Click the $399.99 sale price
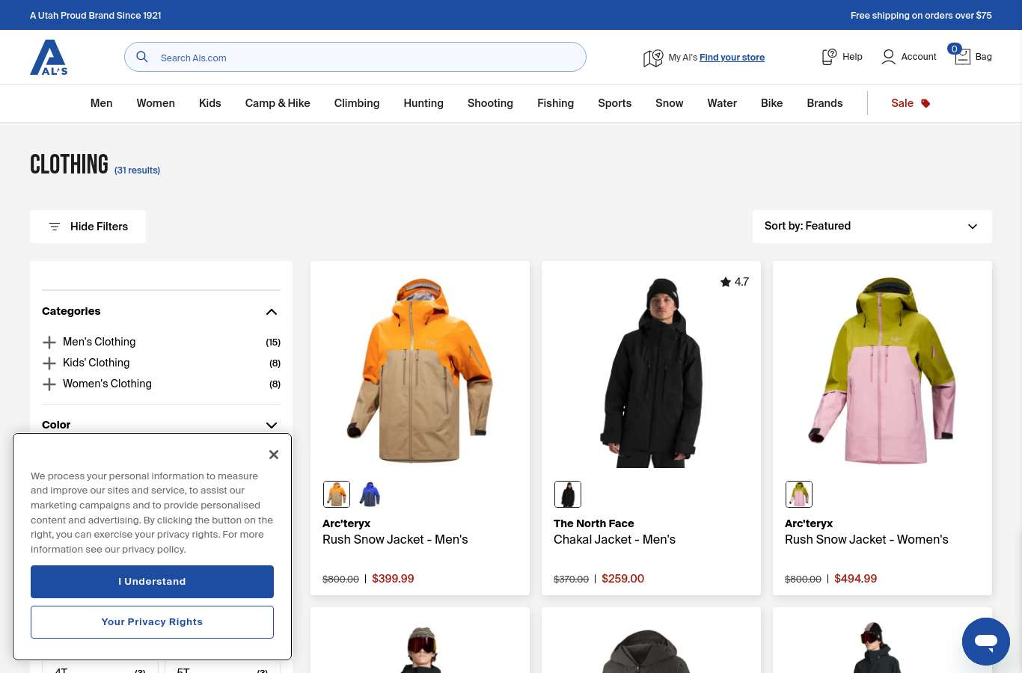 393,579
